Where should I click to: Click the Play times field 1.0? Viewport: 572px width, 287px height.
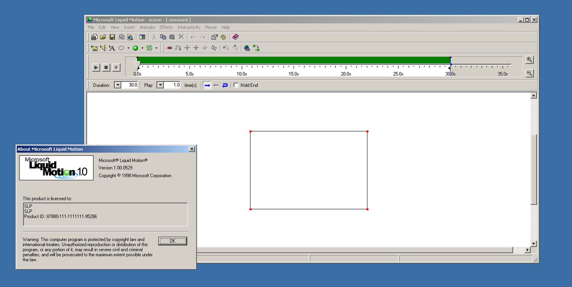(x=172, y=85)
